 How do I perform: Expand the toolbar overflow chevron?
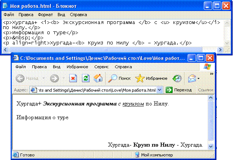point(212,74)
